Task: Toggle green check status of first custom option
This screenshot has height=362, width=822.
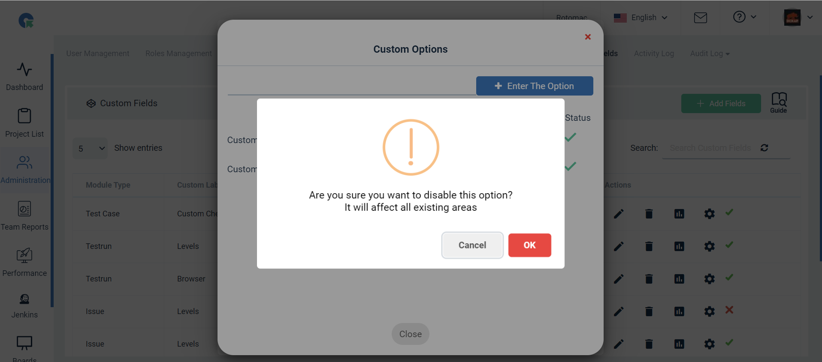Action: [x=570, y=138]
